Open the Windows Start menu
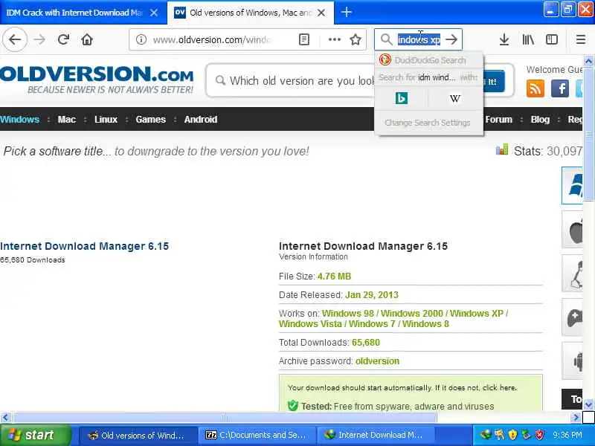The image size is (595, 446). pyautogui.click(x=35, y=435)
